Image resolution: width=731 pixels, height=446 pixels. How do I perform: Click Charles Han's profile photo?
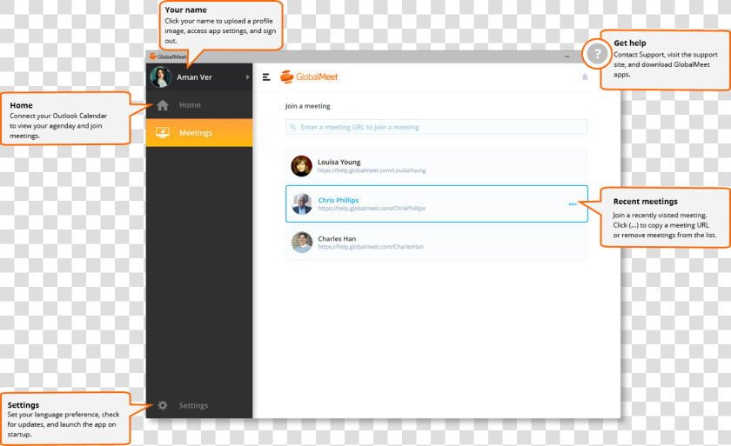tap(302, 242)
